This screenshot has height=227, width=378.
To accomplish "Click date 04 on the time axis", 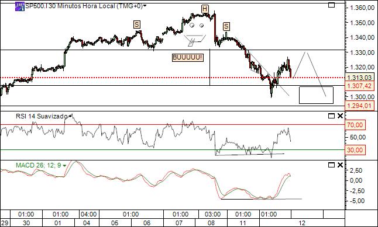I will 86,223.
